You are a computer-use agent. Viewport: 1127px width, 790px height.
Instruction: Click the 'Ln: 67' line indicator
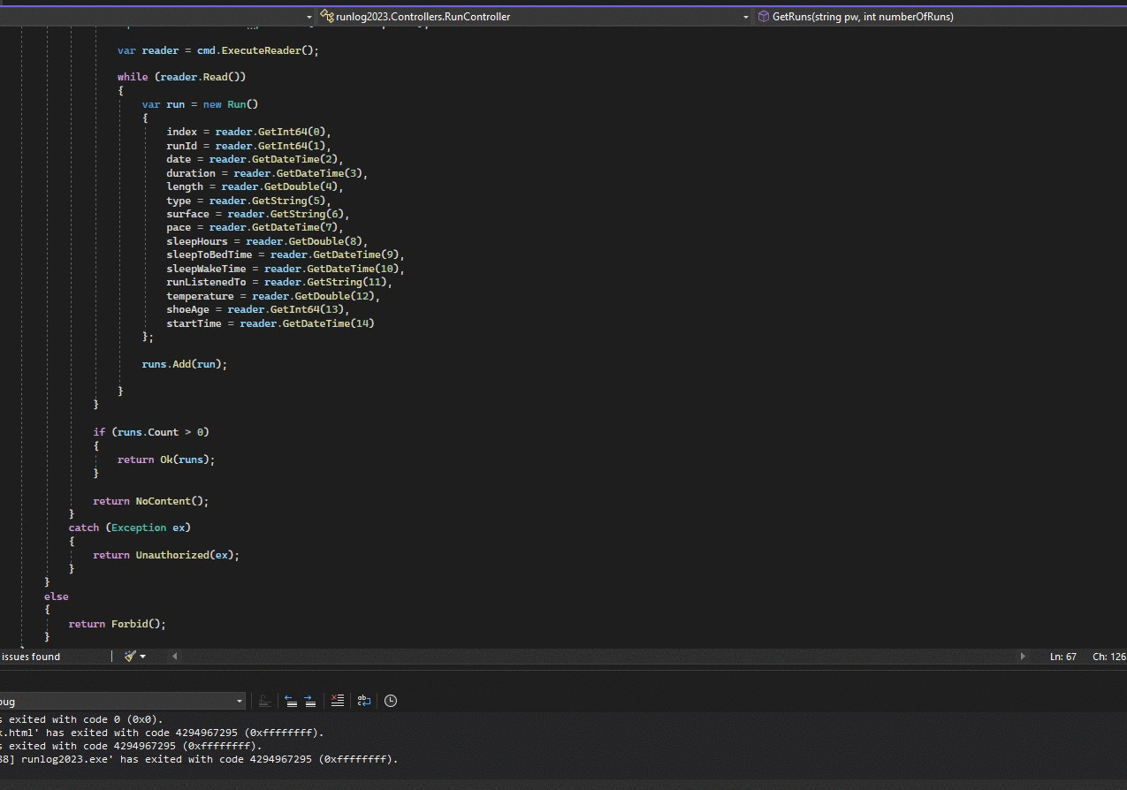click(1063, 657)
